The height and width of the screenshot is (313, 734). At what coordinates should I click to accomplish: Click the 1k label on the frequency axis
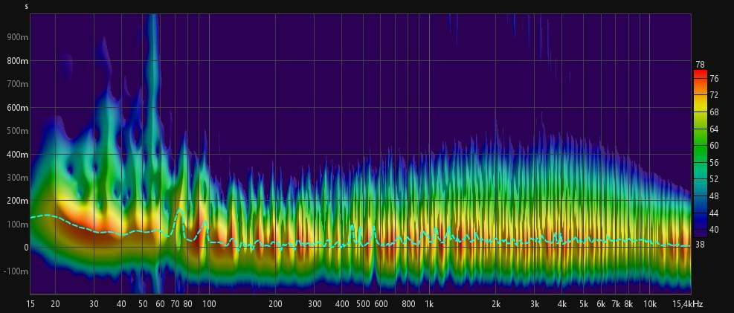(428, 304)
